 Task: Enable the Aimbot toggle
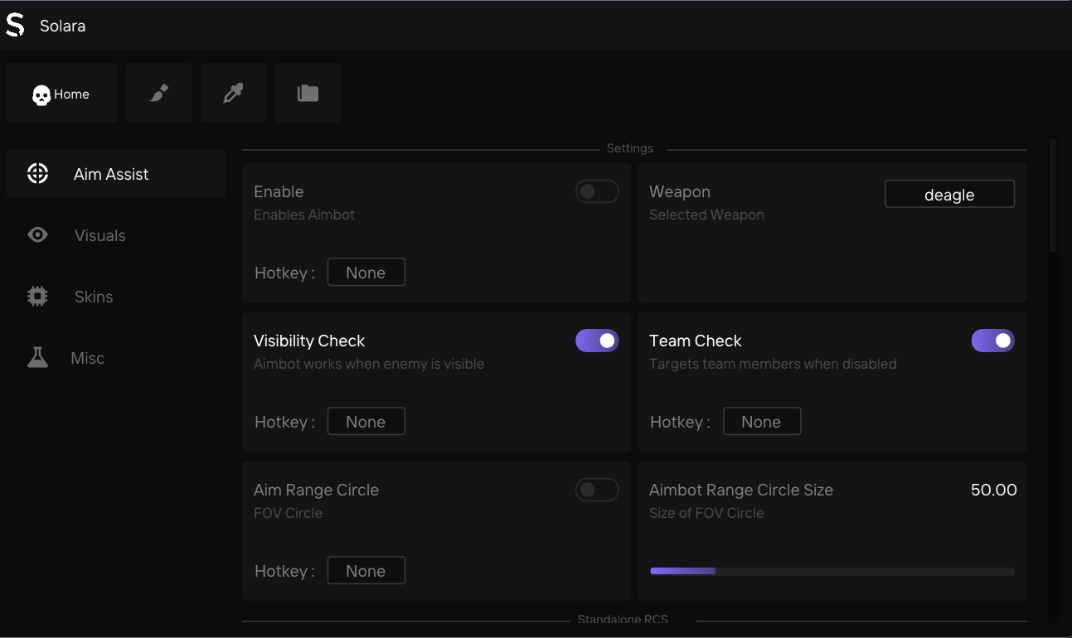point(597,191)
